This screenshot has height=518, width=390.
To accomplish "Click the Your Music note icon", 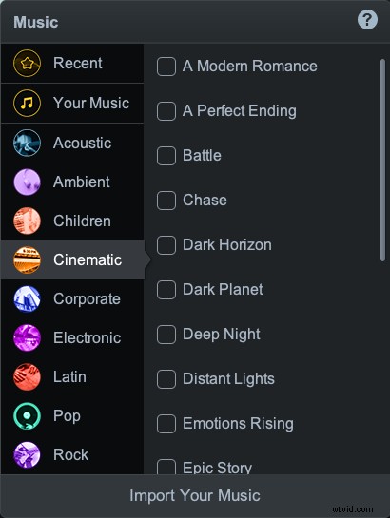I will 27,103.
